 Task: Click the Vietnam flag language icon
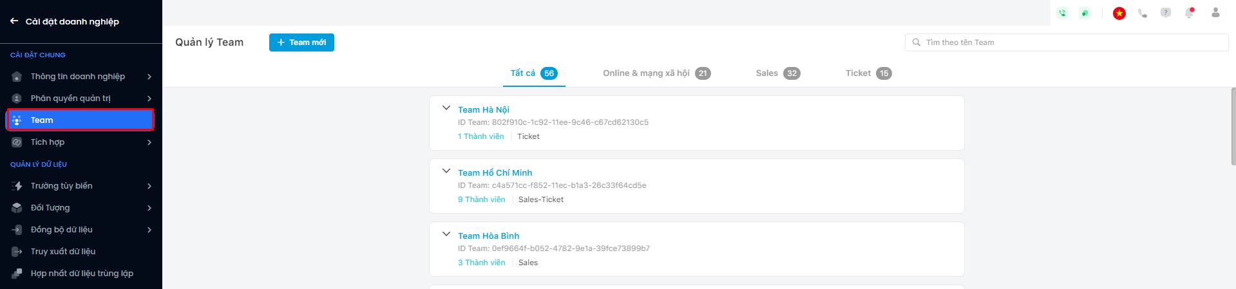[1119, 13]
